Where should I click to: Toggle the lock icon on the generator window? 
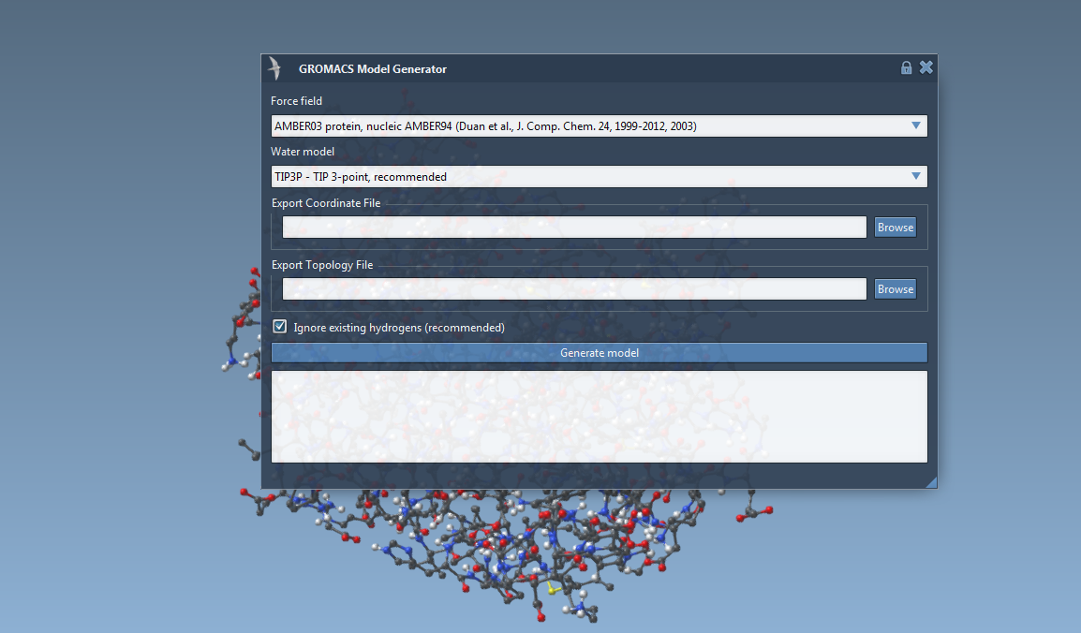[906, 67]
